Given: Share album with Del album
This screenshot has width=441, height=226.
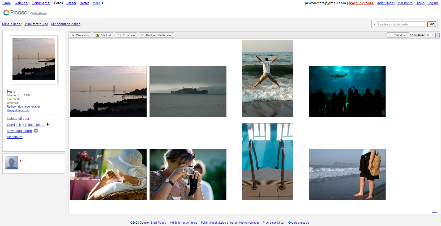Looking at the screenshot, I should [x=398, y=35].
